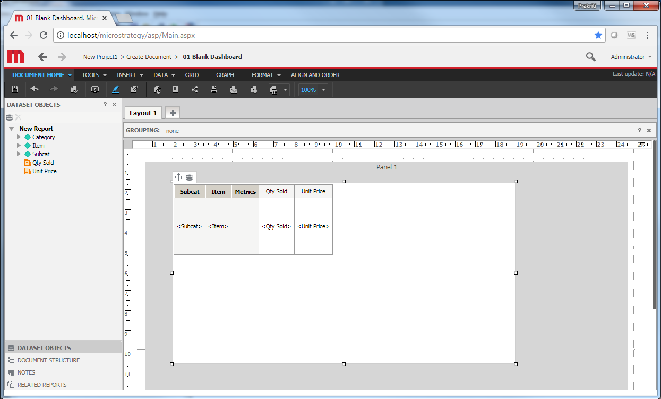Expand the Subcat attribute in Dataset Objects
The height and width of the screenshot is (399, 661).
(18, 154)
